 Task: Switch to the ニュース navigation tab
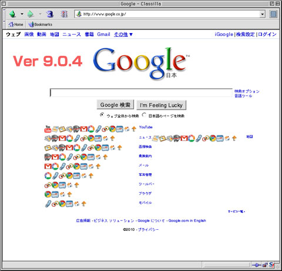72,34
